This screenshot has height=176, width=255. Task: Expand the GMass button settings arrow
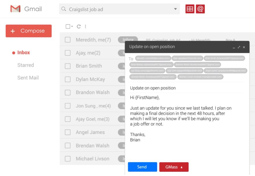click(182, 167)
